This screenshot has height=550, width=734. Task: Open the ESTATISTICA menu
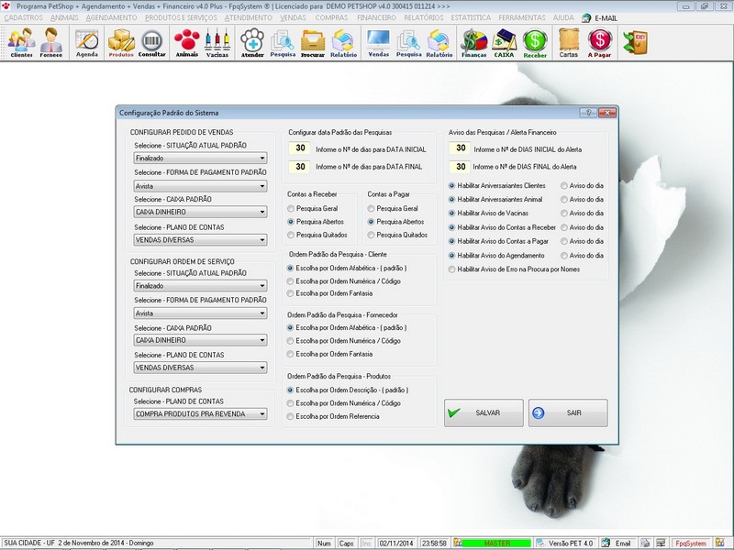[x=471, y=17]
